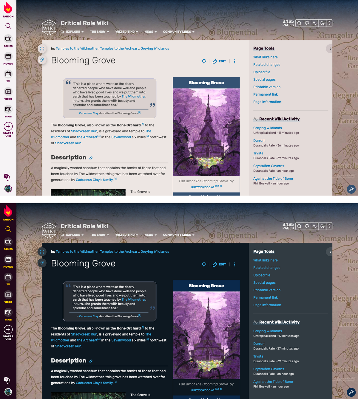Open the Wiki Editing menu

point(126,32)
